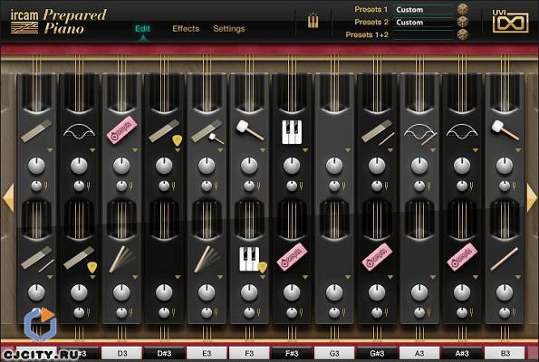Screen dimensions: 539x362
Task: Select the strip with stick icon on lower C3
Action: 37,259
